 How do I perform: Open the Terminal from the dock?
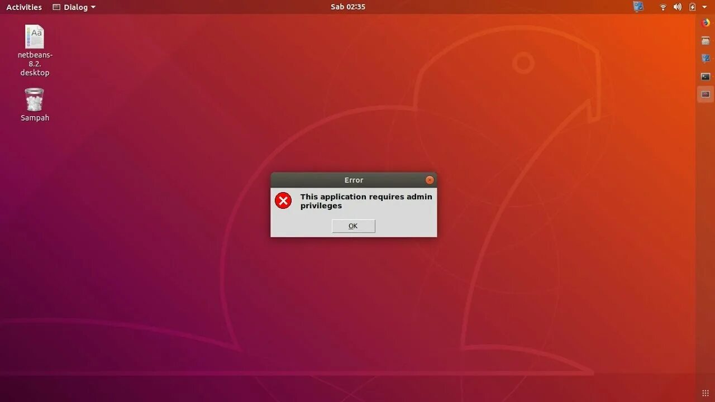click(x=706, y=76)
